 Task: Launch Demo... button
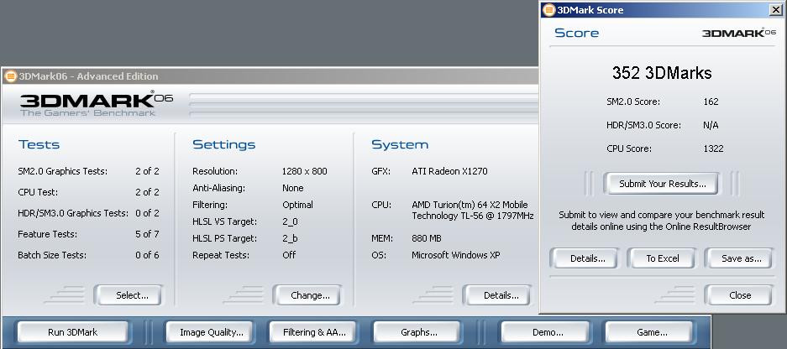click(545, 332)
